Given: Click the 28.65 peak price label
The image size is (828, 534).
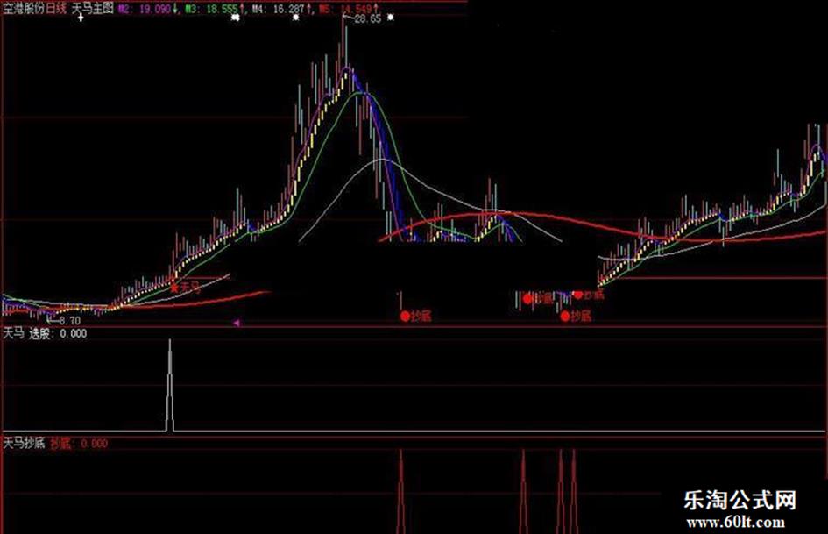Looking at the screenshot, I should tap(367, 19).
